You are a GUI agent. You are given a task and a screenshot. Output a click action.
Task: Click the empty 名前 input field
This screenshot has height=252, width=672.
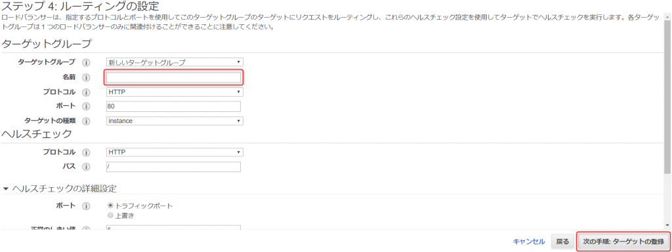click(x=173, y=77)
